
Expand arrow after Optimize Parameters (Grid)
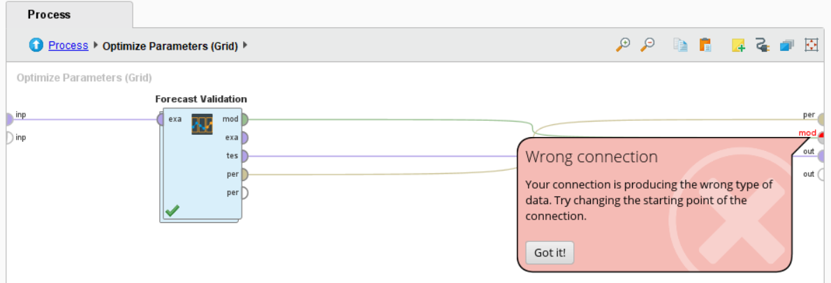[245, 45]
